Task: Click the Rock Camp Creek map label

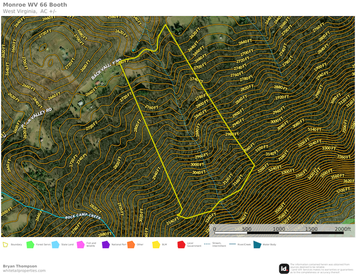Action: [x=83, y=217]
